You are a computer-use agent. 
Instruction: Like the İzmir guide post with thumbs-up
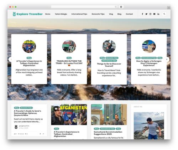pyautogui.click(x=15, y=134)
